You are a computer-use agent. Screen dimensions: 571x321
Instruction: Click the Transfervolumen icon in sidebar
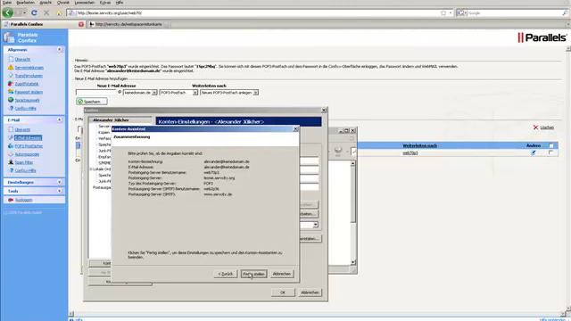(x=11, y=76)
